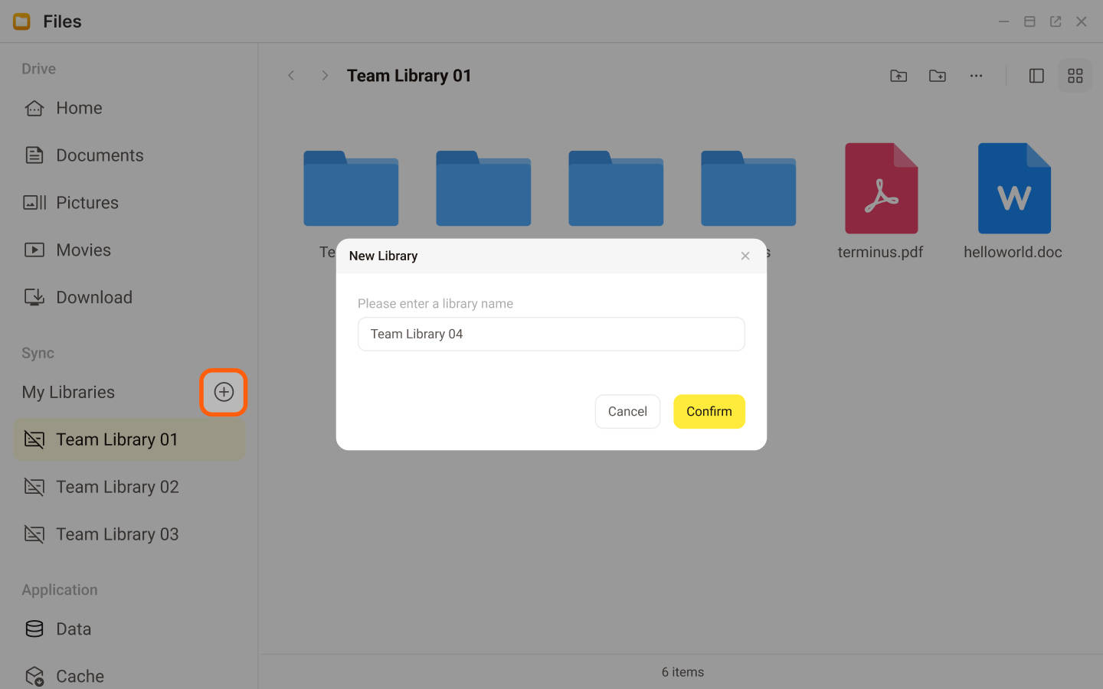Click the Documents page icon
Image resolution: width=1103 pixels, height=689 pixels.
pyautogui.click(x=34, y=155)
